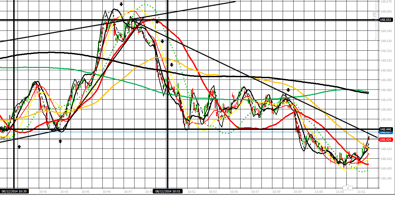Click the 148.560 price axis label
Viewport: 395px width, 212px height.
point(386,11)
